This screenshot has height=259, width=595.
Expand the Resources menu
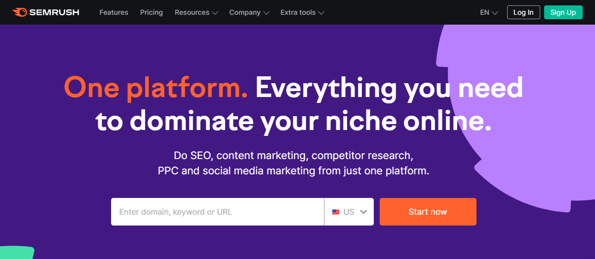(197, 12)
